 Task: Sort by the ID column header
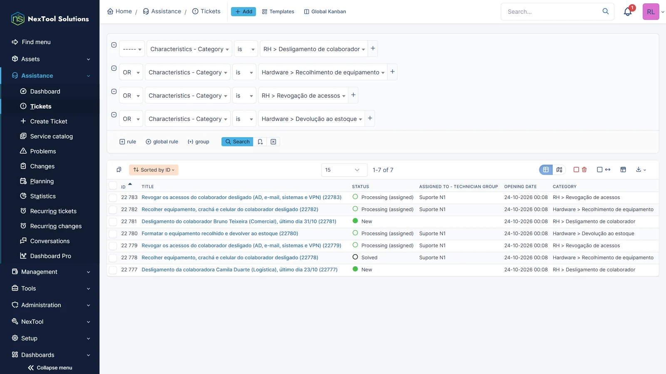pyautogui.click(x=123, y=187)
